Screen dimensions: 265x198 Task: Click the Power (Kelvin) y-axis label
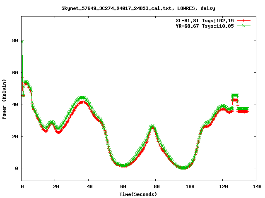(4, 99)
